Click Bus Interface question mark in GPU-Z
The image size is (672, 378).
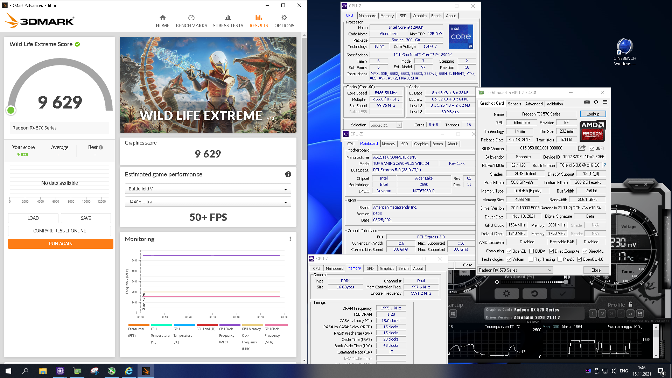tap(604, 165)
